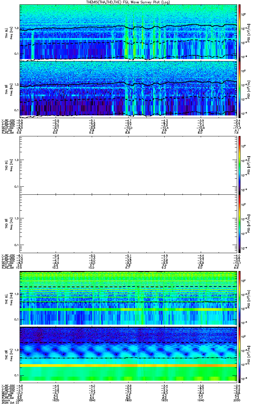Click the color bar beside the THD B-parallel panel

[x=240, y=223]
